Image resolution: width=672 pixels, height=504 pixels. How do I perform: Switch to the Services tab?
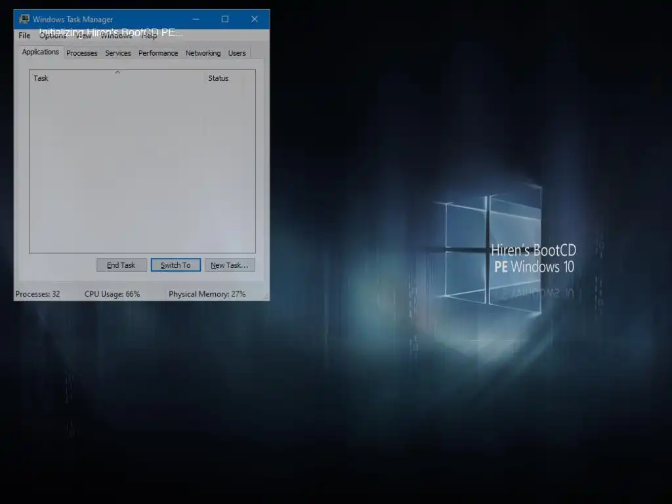tap(118, 53)
